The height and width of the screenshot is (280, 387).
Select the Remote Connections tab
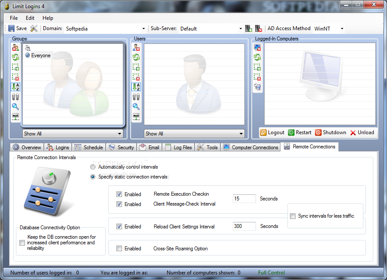pyautogui.click(x=310, y=147)
